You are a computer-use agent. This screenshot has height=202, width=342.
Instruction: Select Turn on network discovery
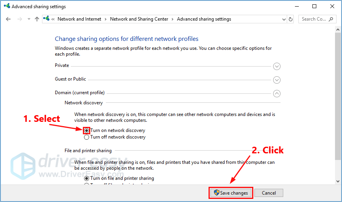click(x=87, y=130)
